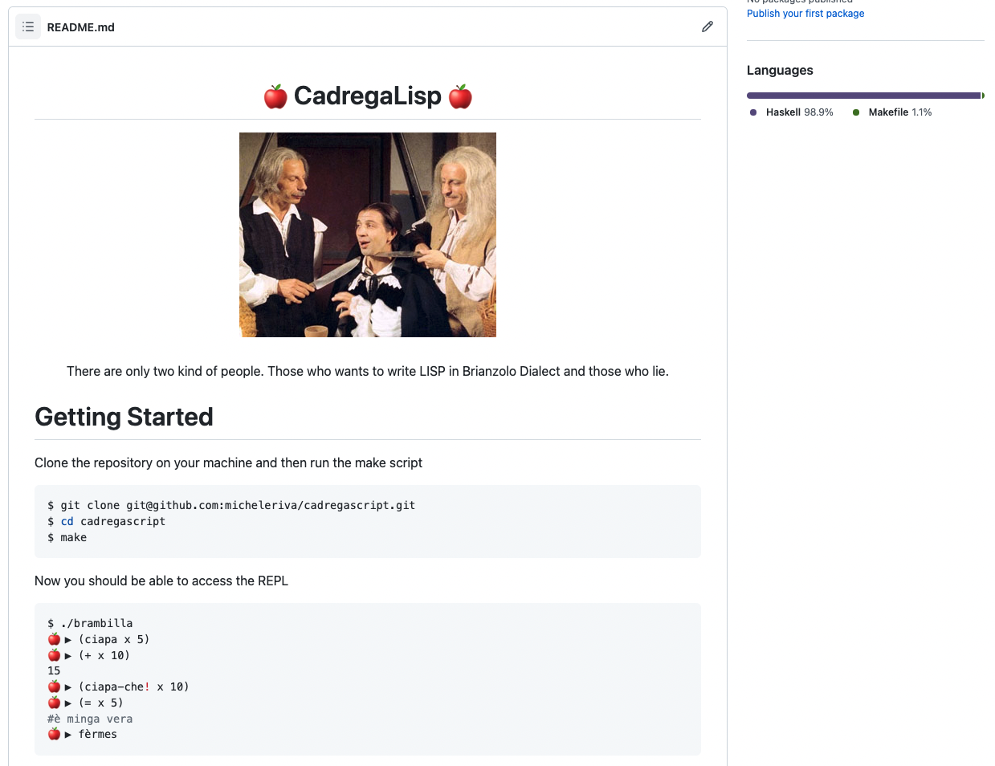Click the 'README.md' file title

click(x=81, y=27)
